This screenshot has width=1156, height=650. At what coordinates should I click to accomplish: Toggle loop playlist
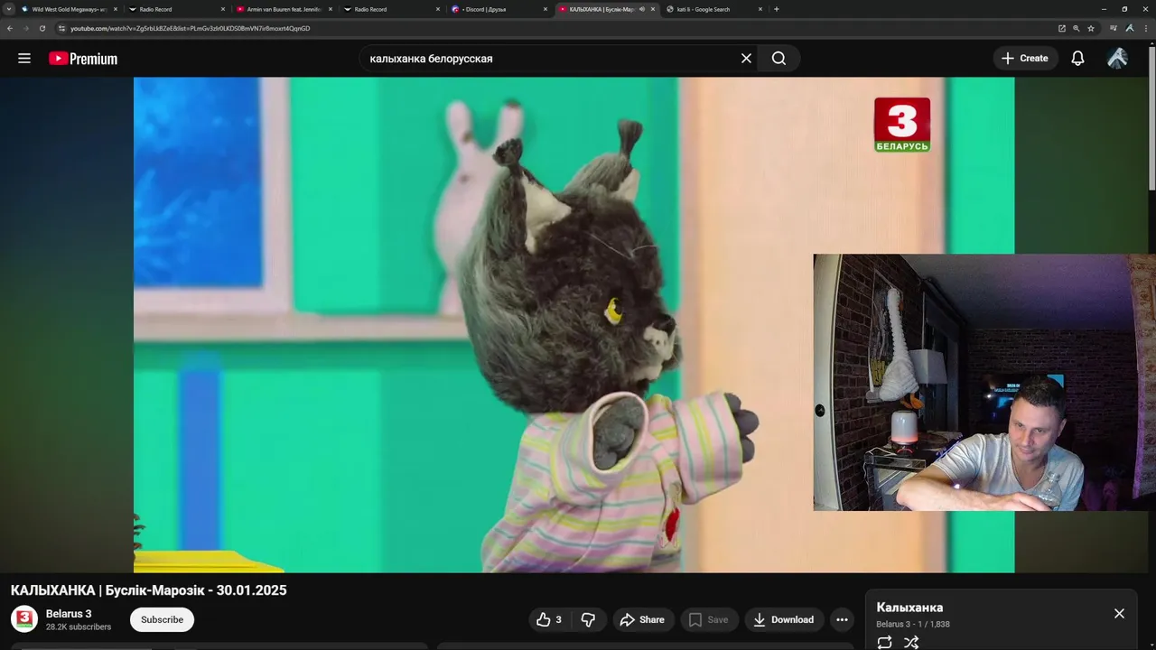[885, 642]
